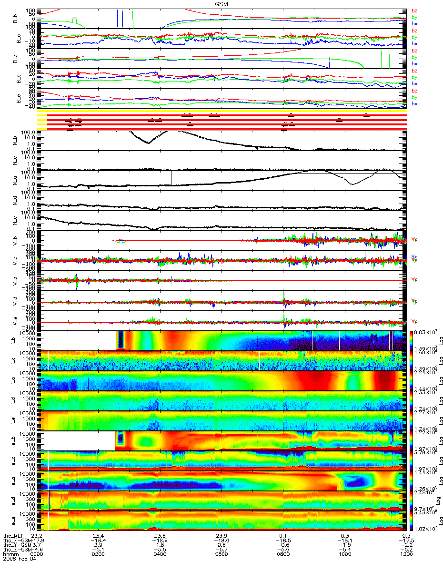Click blue bx legend beside B_e panel
Image resolution: width=443 pixels, height=572 pixels.
pyautogui.click(x=414, y=103)
